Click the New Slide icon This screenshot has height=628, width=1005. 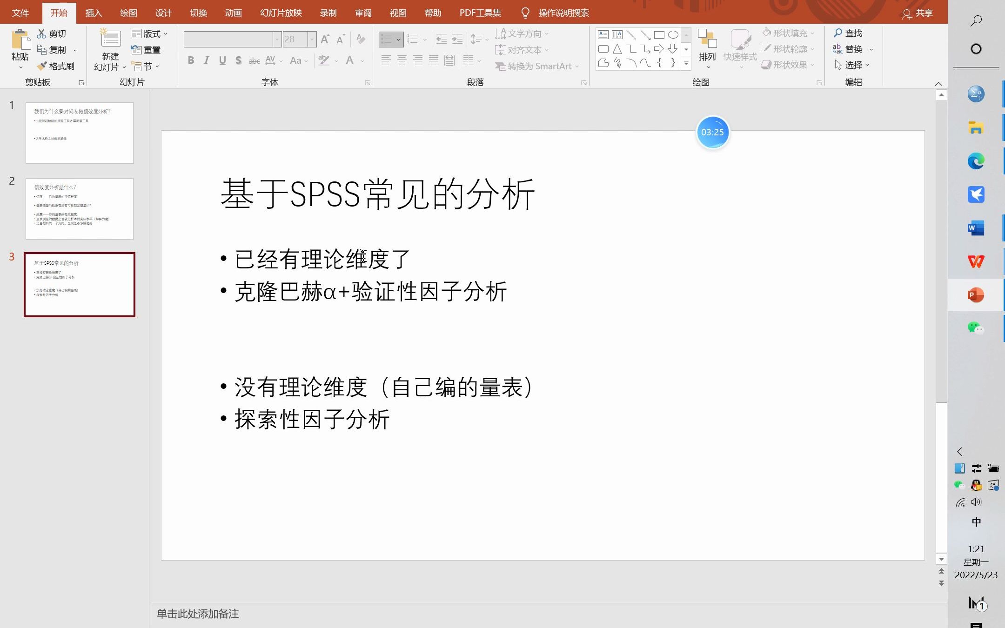(x=110, y=38)
